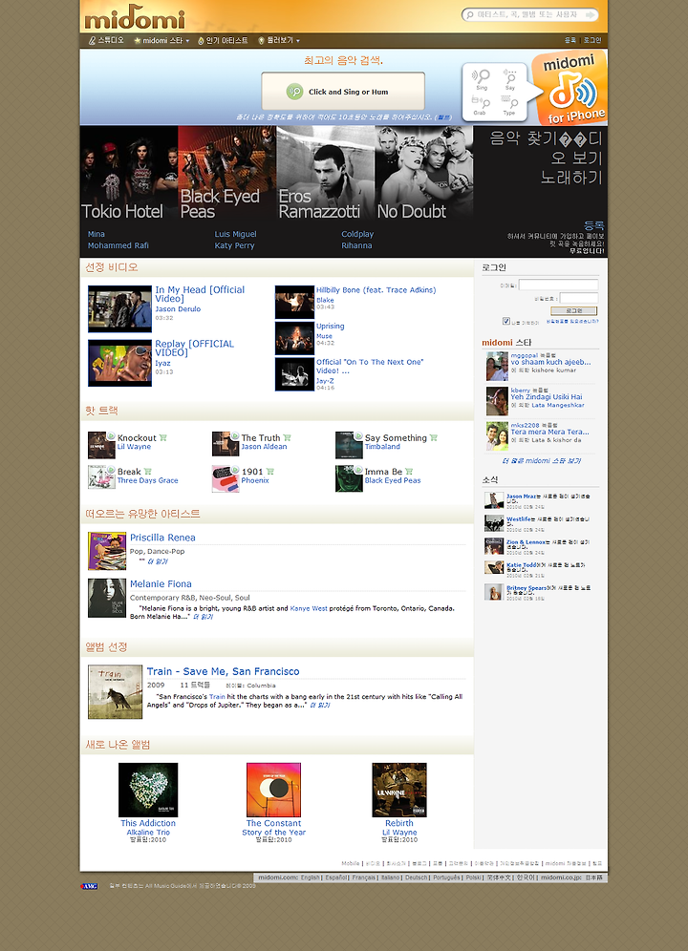Play the Knockout track preview
688x951 pixels.
click(111, 436)
